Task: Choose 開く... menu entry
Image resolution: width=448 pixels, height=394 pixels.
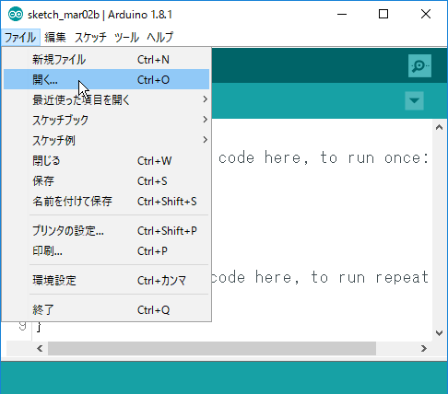Action: pos(106,79)
